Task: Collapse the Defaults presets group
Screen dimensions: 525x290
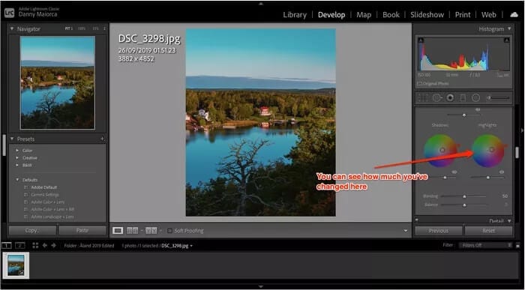Action: (17, 180)
